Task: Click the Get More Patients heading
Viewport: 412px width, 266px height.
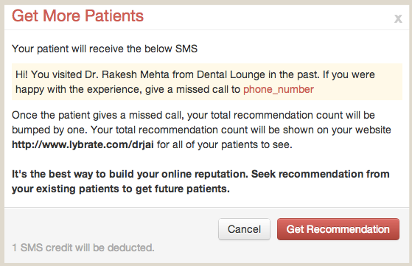Action: 78,15
